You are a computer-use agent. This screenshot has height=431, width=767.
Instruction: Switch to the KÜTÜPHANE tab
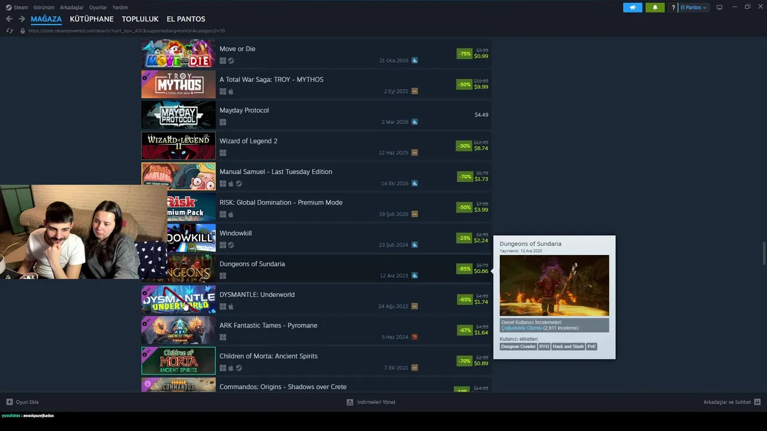92,19
